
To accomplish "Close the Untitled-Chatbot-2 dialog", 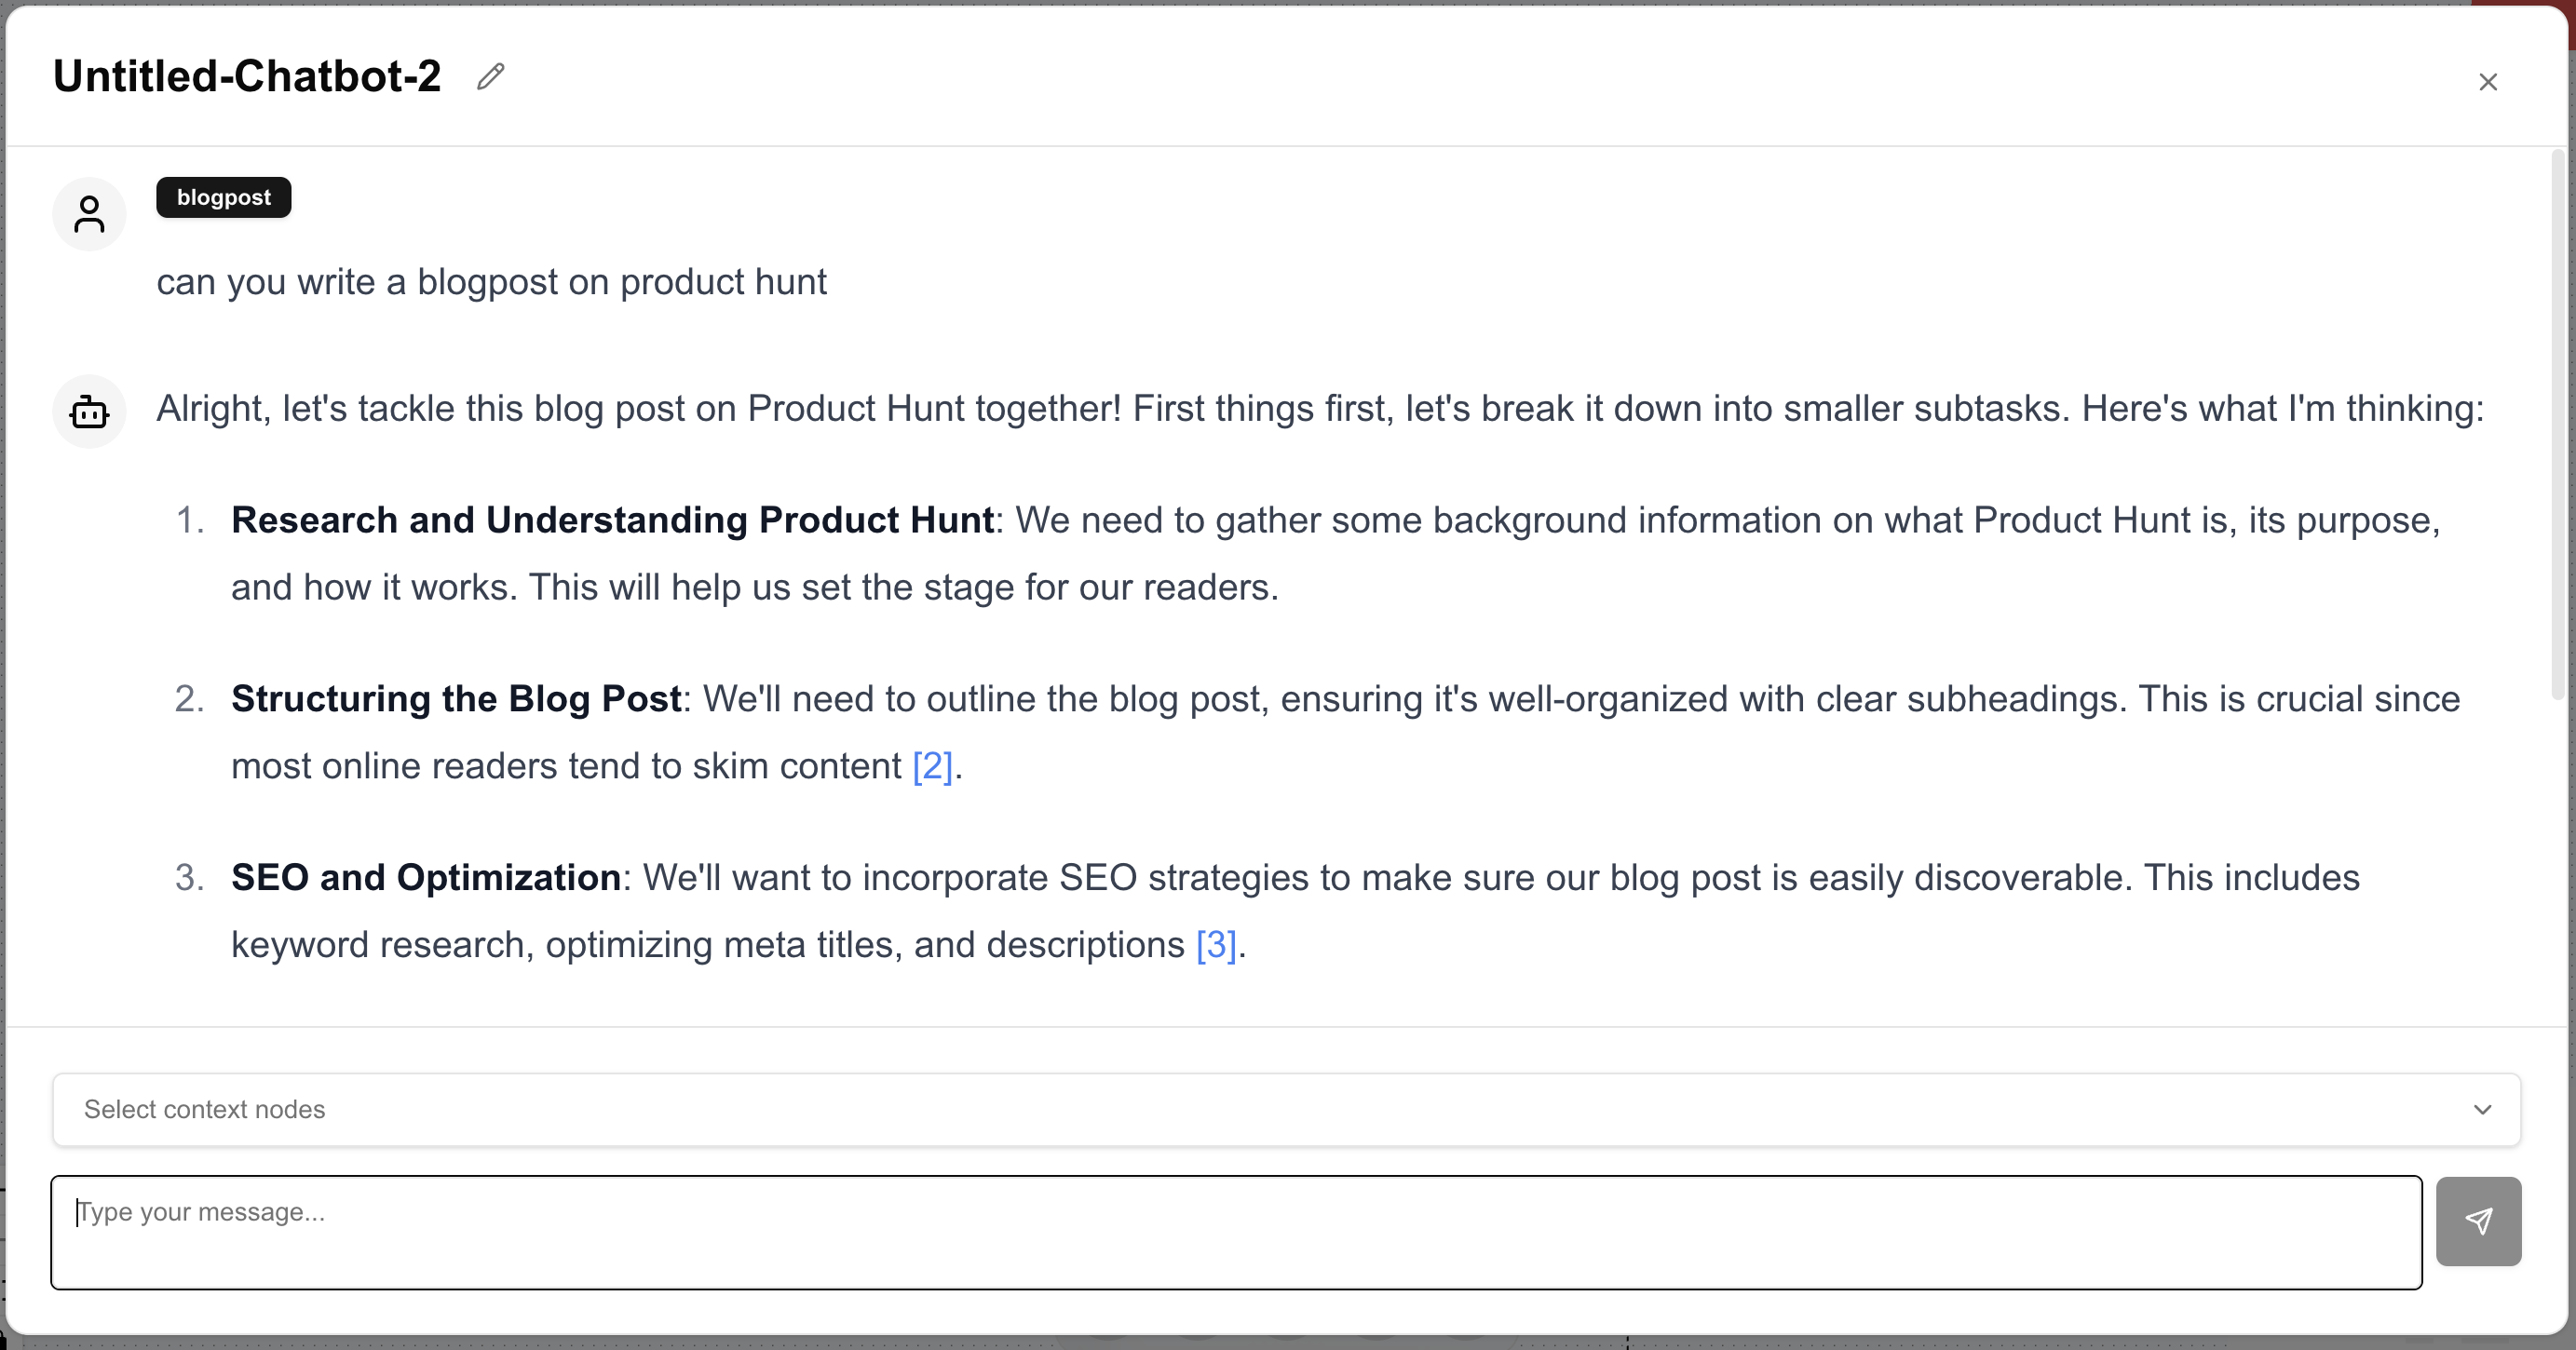I will click(2487, 82).
